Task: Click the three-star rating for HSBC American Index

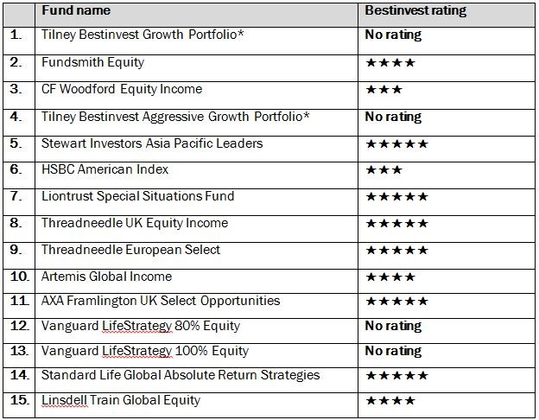Action: (x=384, y=170)
